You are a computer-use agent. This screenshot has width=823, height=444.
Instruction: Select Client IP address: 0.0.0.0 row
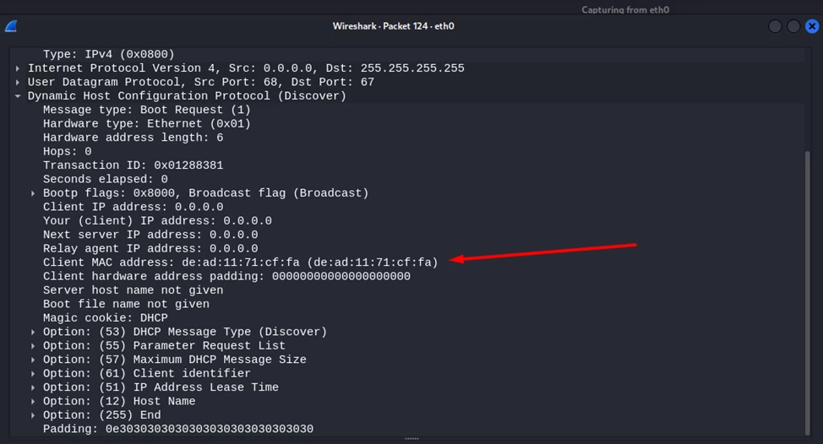(406, 207)
